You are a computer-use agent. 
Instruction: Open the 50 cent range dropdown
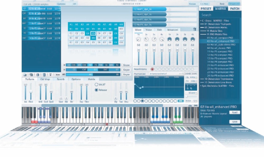point(191,93)
